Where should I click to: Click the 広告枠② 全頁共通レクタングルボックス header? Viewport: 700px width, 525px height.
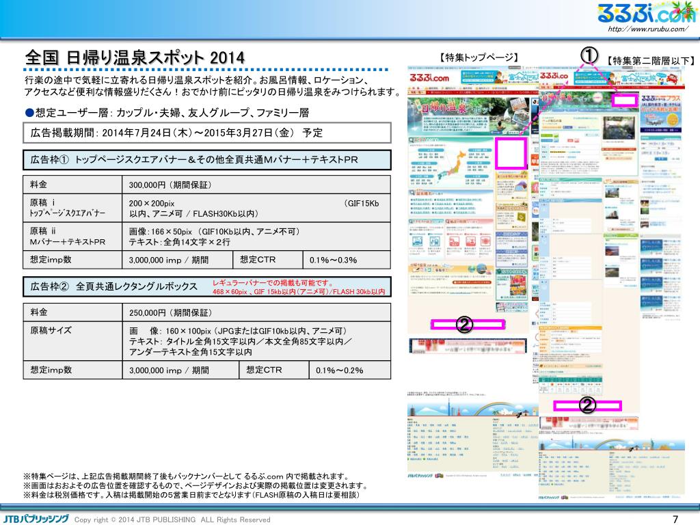pos(207,286)
